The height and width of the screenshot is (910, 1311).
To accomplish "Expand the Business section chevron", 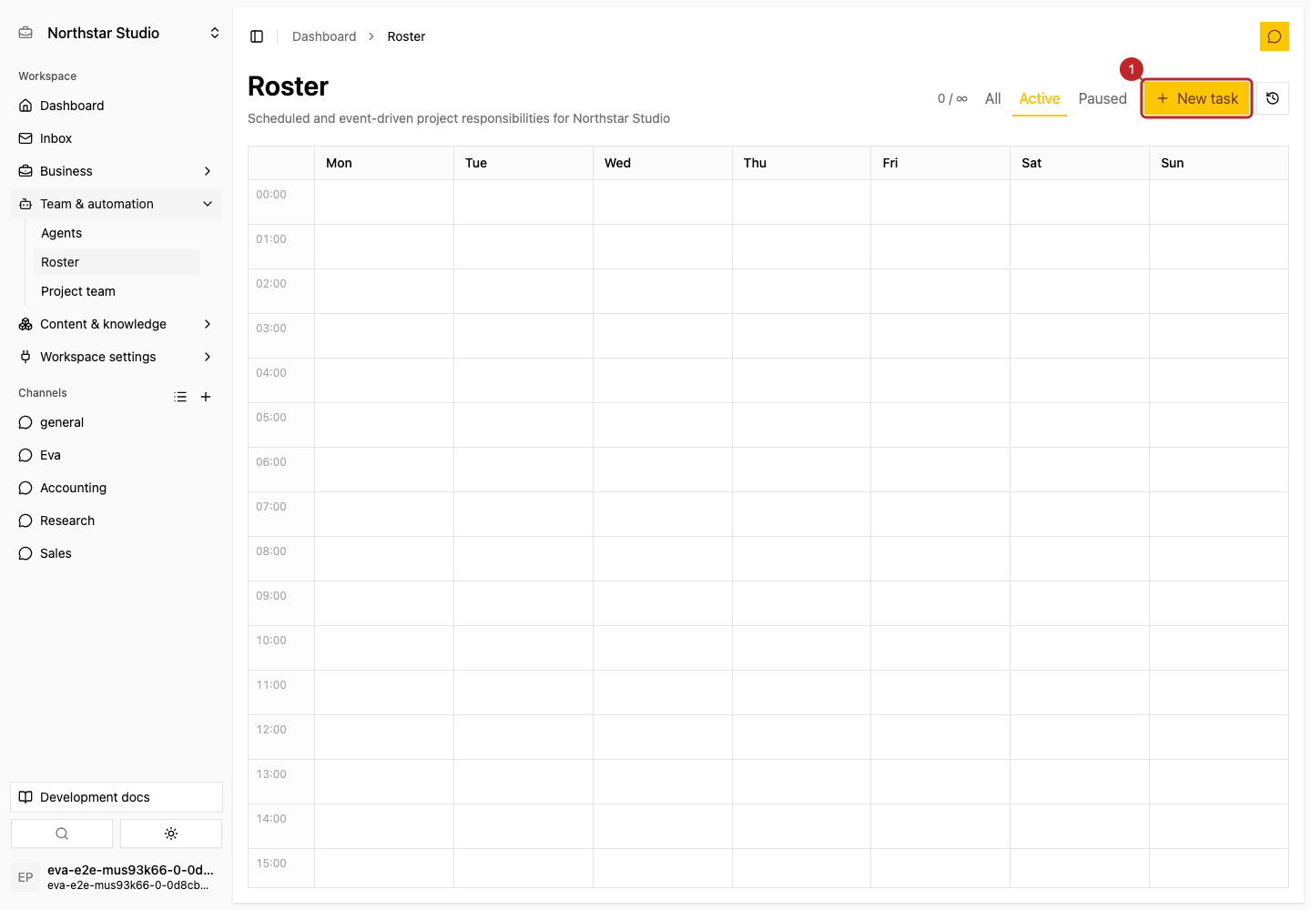I will point(208,171).
